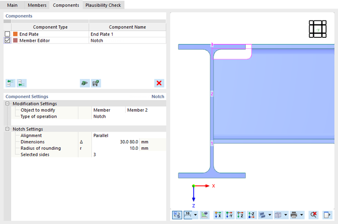The height and width of the screenshot is (224, 338).
Task: Select side marker 1 in preview
Action: tap(212, 143)
